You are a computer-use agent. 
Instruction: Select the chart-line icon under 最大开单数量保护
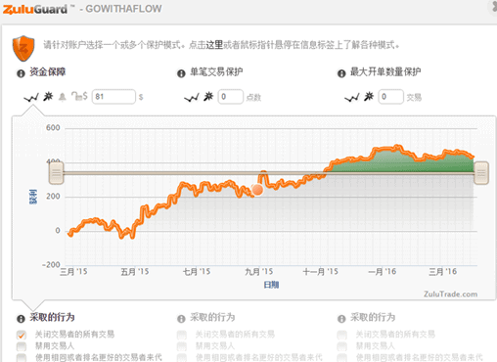click(x=352, y=97)
